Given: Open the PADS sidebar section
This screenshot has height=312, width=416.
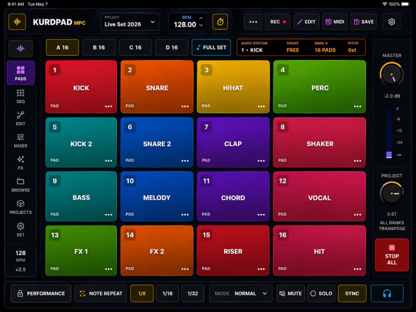Looking at the screenshot, I should 21,73.
